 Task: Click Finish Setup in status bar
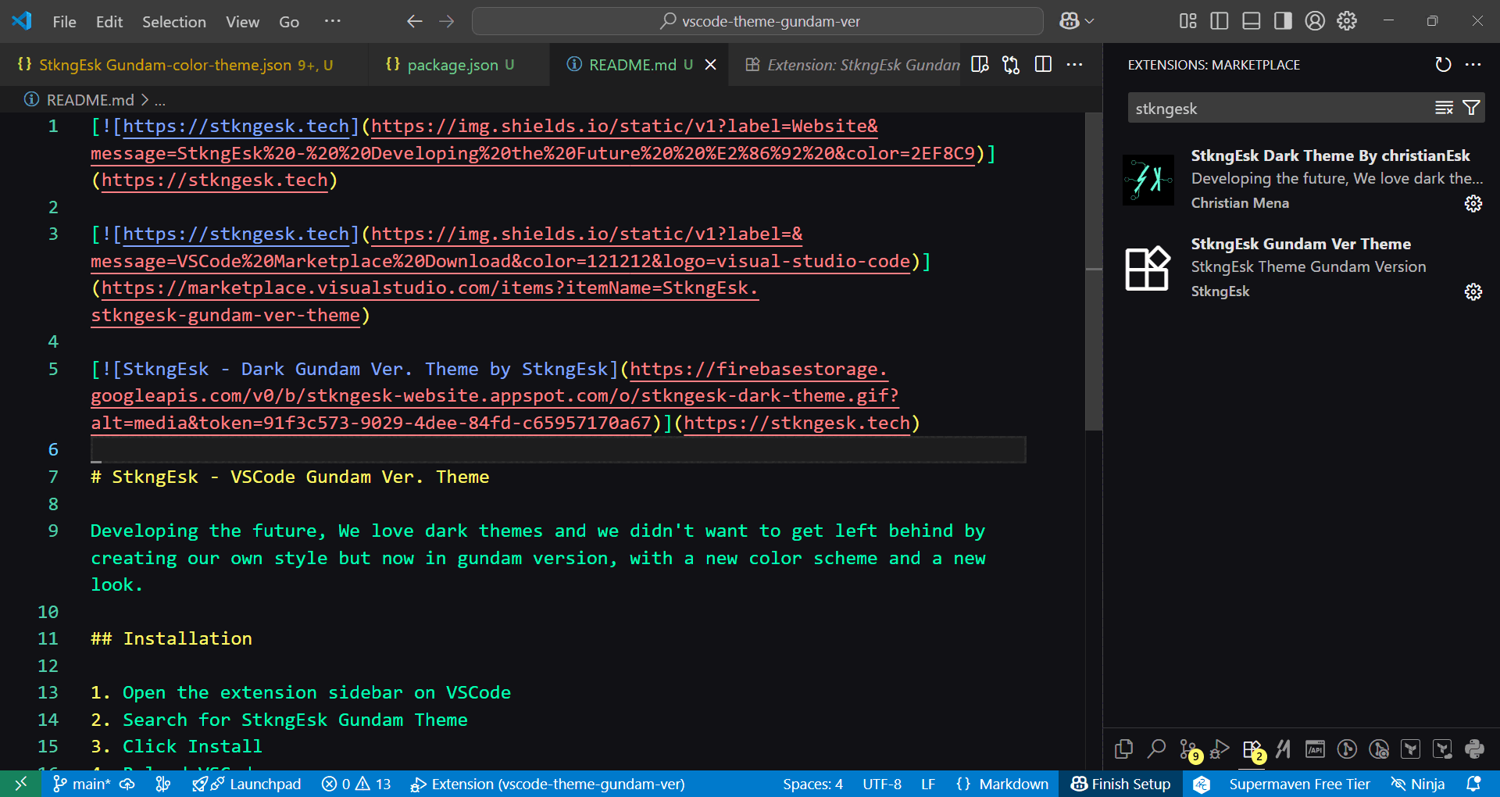coord(1120,784)
